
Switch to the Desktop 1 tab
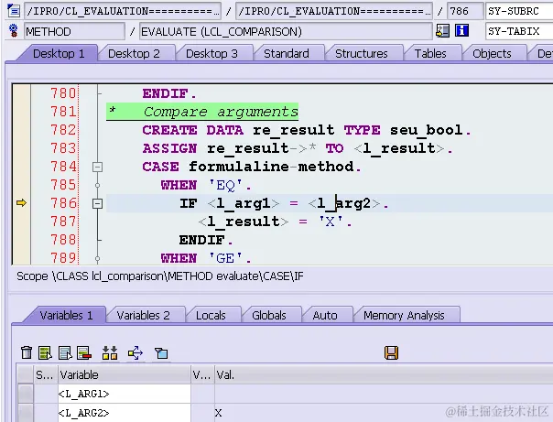pos(59,54)
